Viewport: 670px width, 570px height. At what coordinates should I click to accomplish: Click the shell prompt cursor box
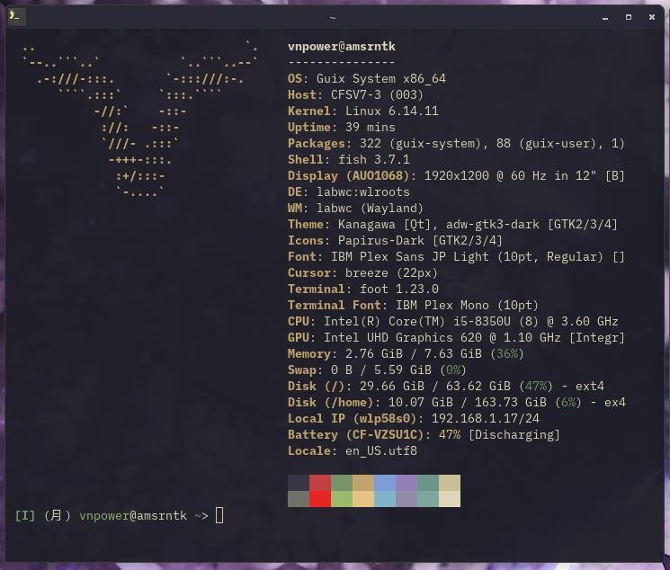click(x=219, y=515)
